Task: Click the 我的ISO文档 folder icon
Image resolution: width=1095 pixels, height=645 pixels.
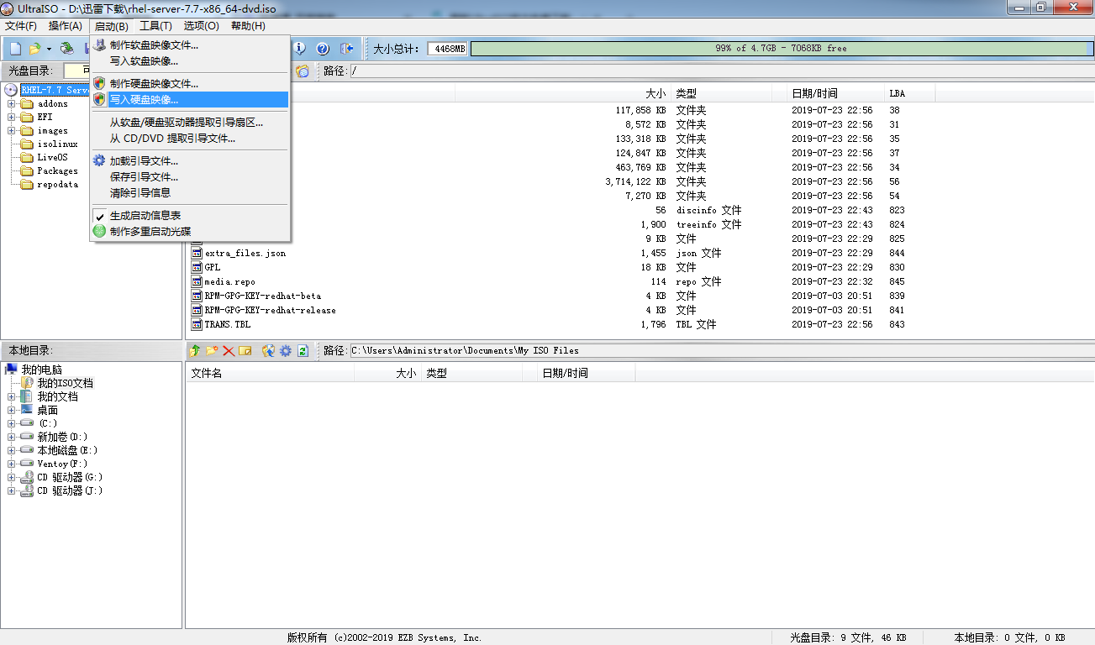Action: point(28,383)
